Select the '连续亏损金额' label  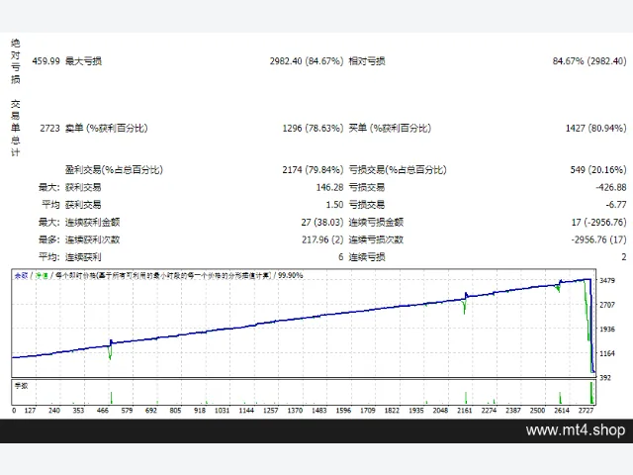[x=376, y=222]
